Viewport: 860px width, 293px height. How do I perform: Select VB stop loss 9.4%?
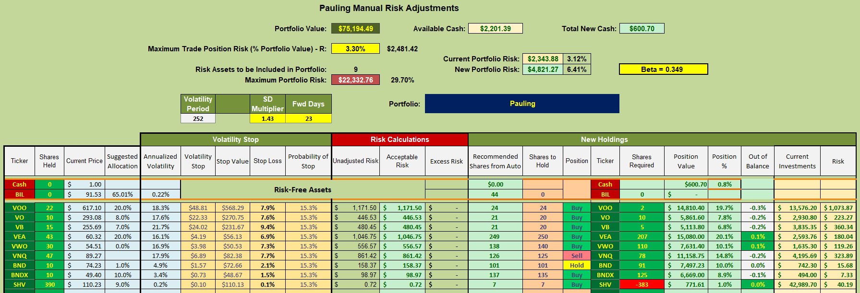click(x=267, y=227)
